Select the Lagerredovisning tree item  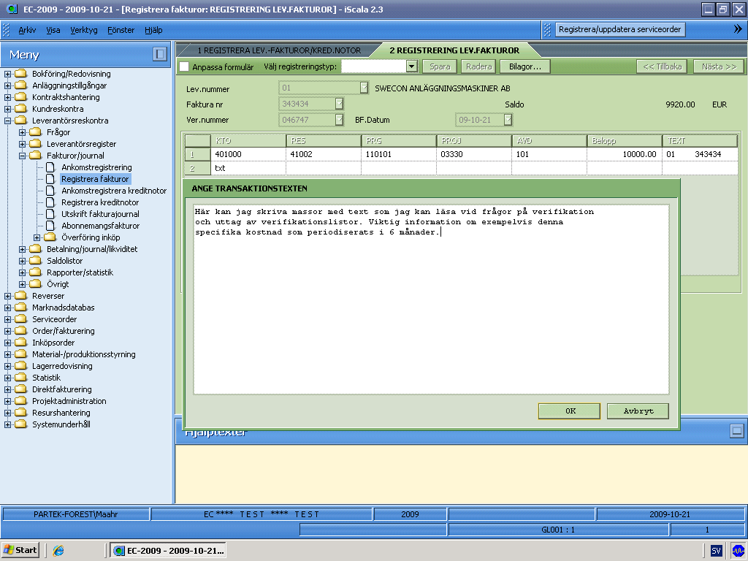pos(62,366)
